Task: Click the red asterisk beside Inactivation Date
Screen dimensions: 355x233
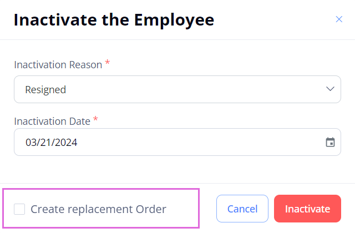Action: coord(95,119)
